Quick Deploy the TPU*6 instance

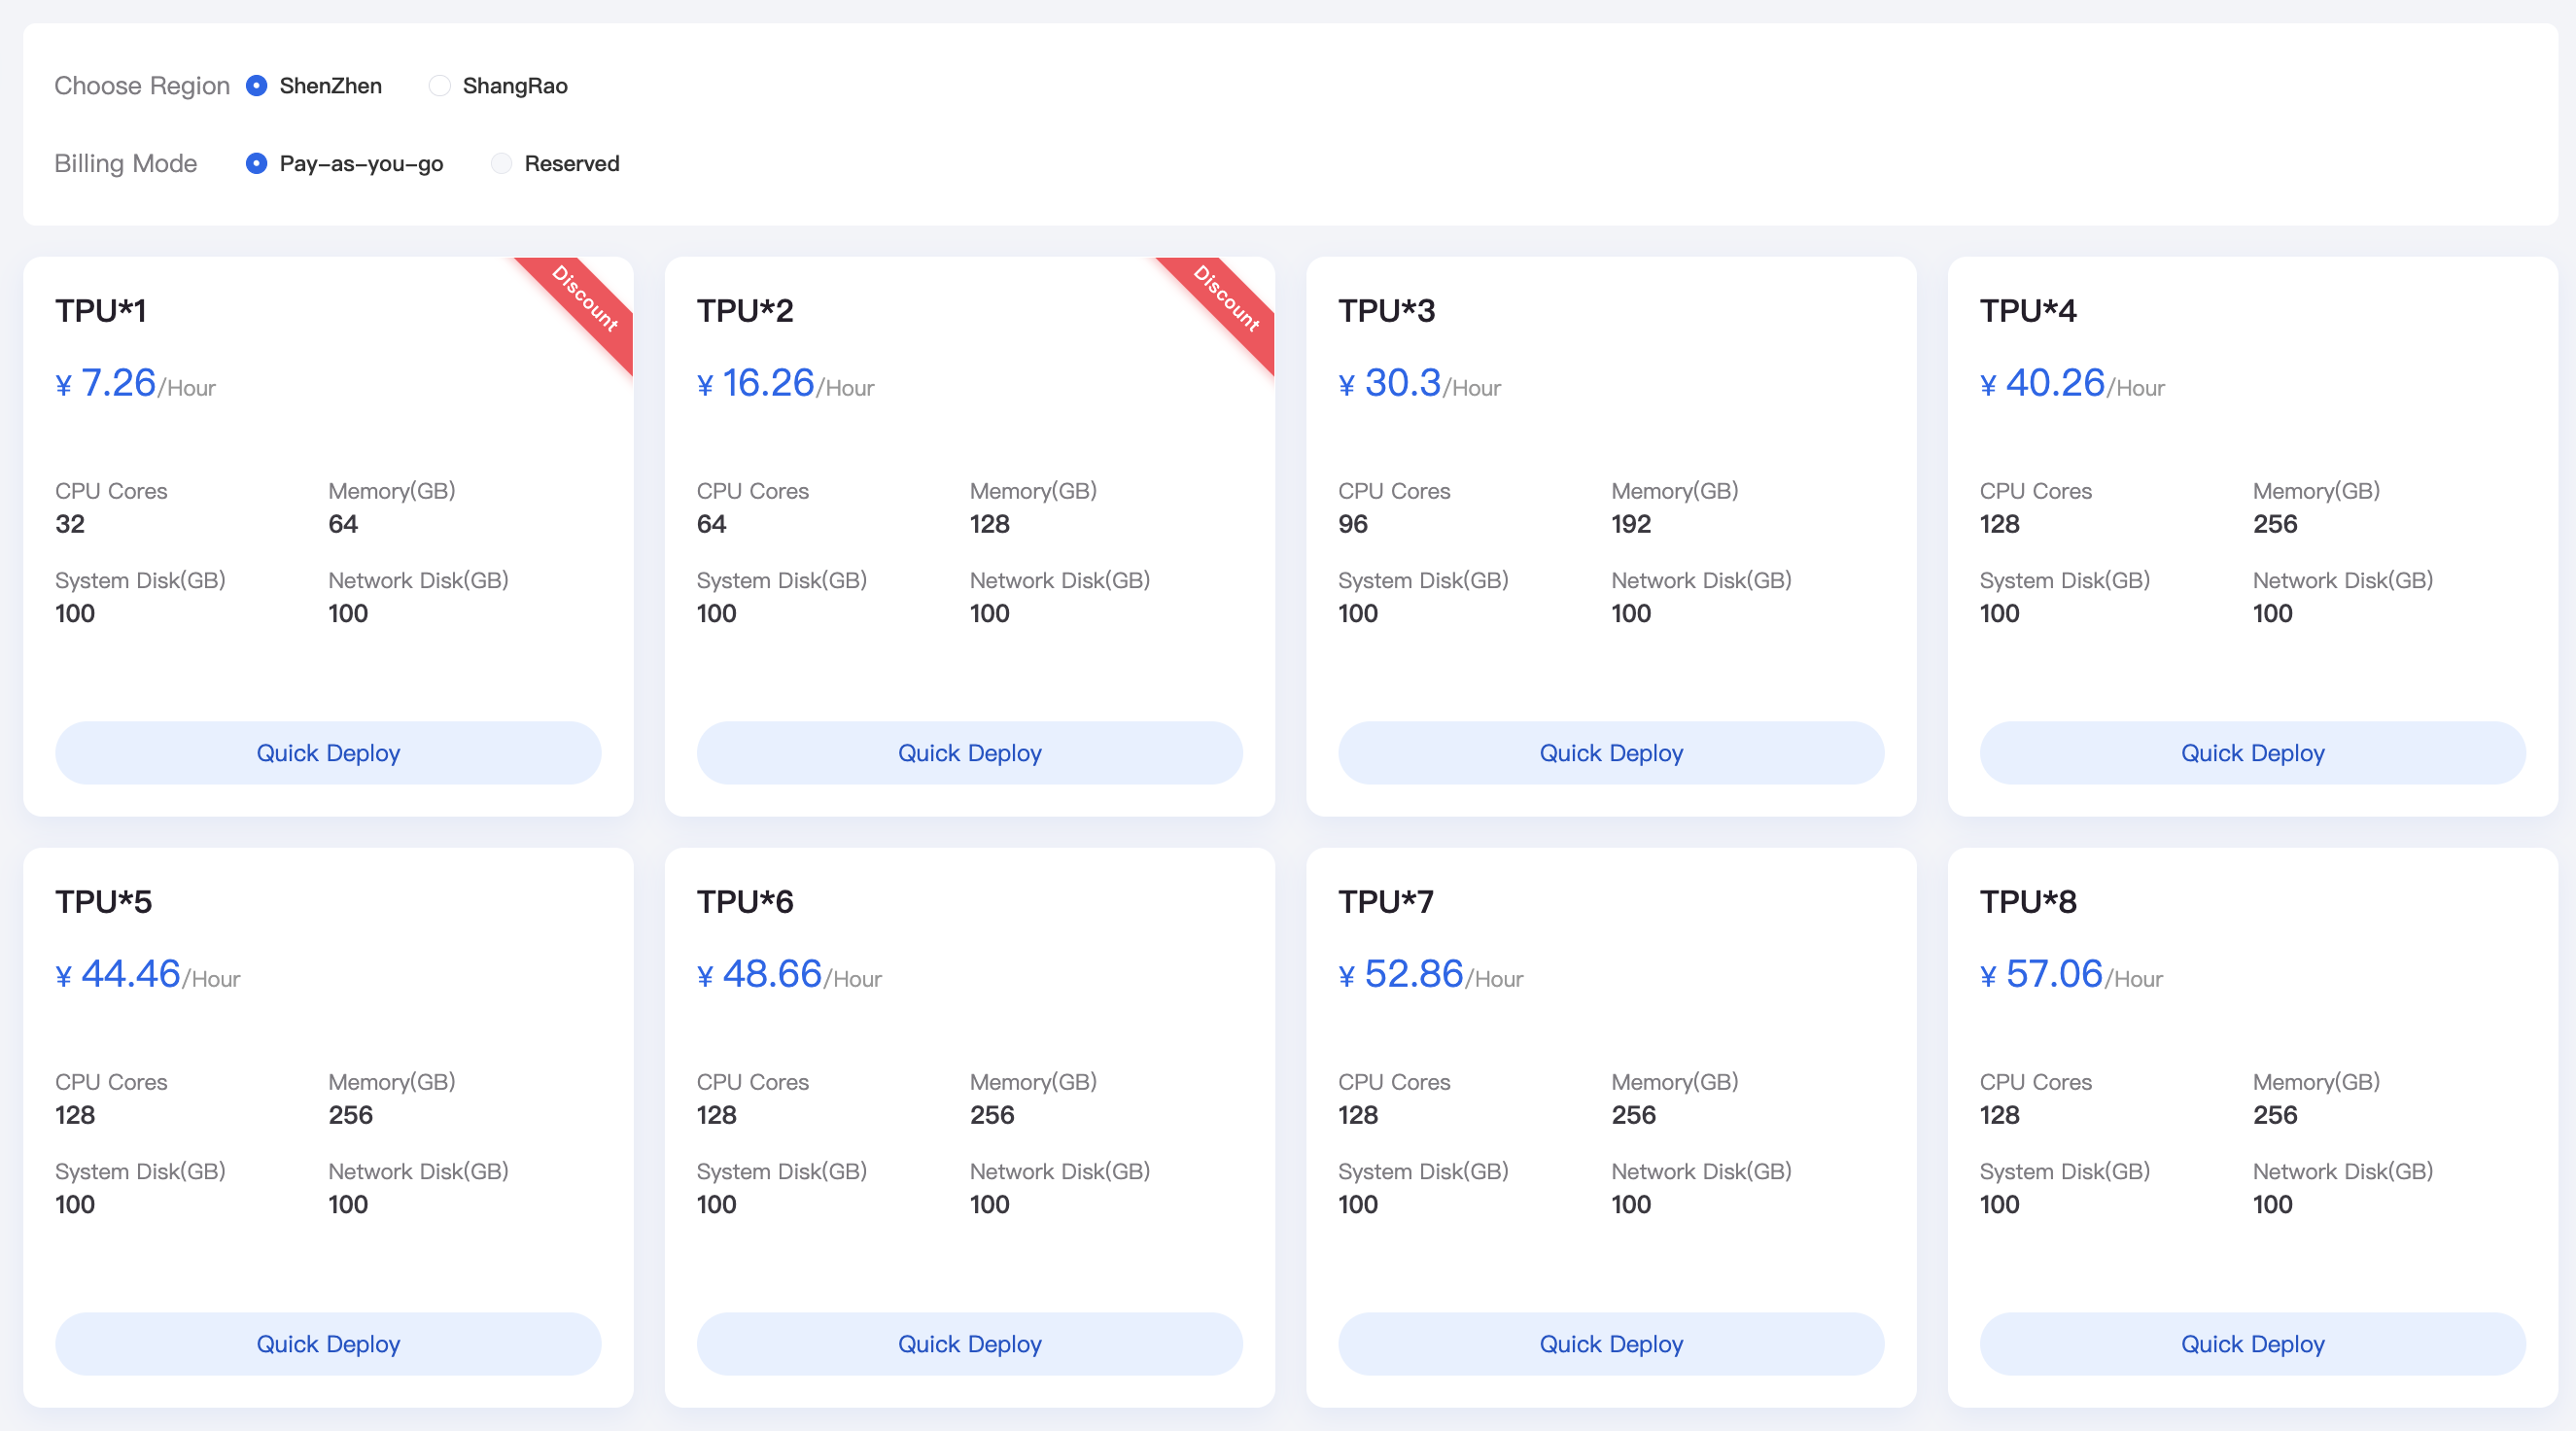(968, 1343)
